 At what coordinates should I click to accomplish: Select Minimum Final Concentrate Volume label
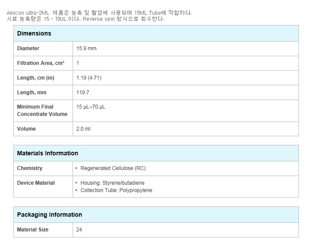(x=42, y=110)
